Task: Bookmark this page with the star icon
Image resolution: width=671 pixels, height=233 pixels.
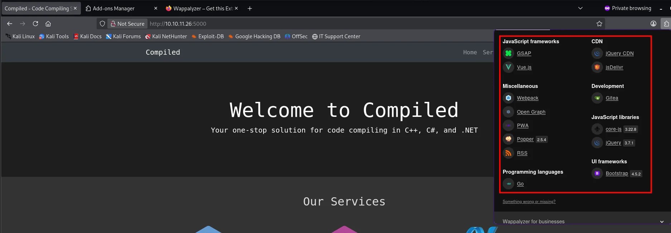Action: coord(599,24)
